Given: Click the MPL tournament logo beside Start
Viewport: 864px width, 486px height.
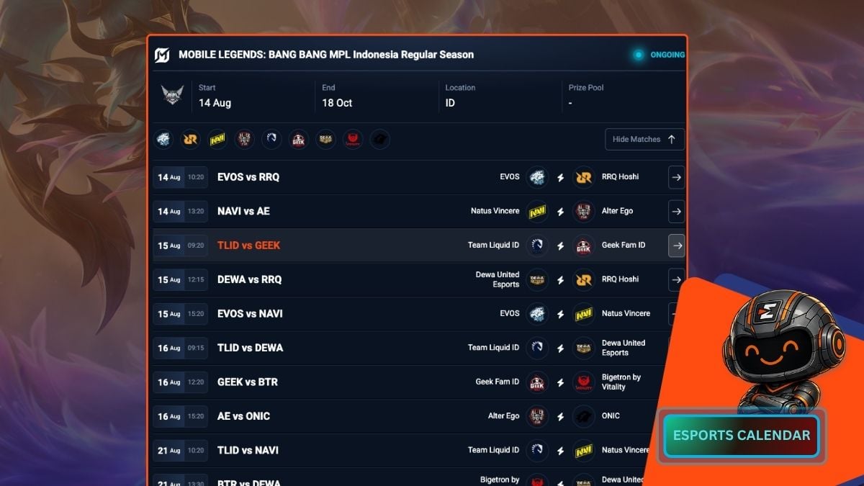Looking at the screenshot, I should click(173, 96).
